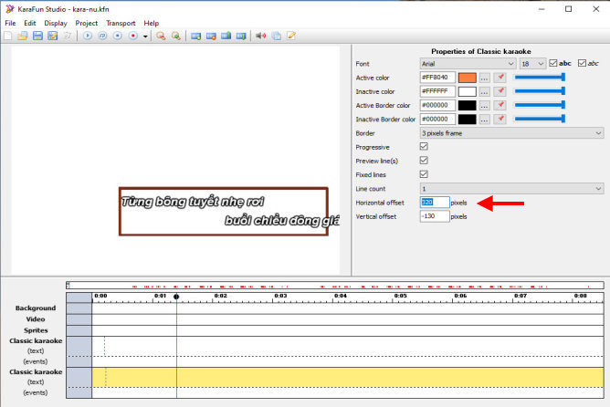Click the red record toolbar icon

[x=132, y=36]
